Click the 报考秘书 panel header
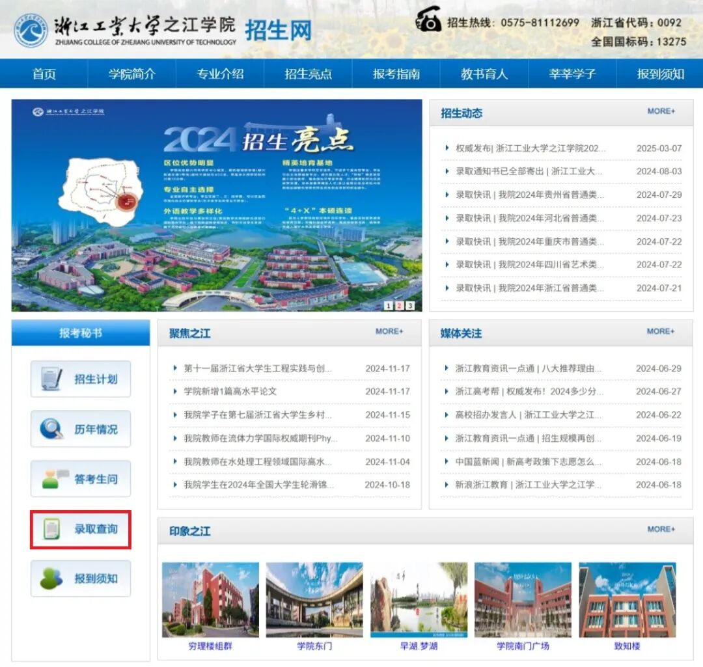 pos(81,333)
